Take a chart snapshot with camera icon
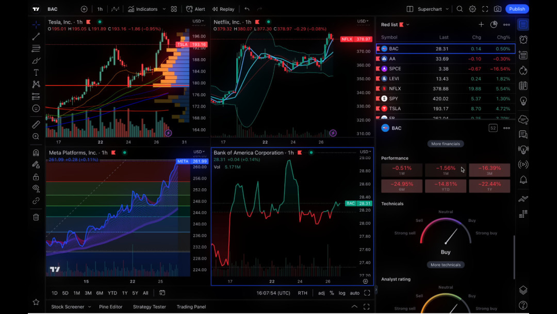Screen dimensions: 557x314 (x=498, y=9)
